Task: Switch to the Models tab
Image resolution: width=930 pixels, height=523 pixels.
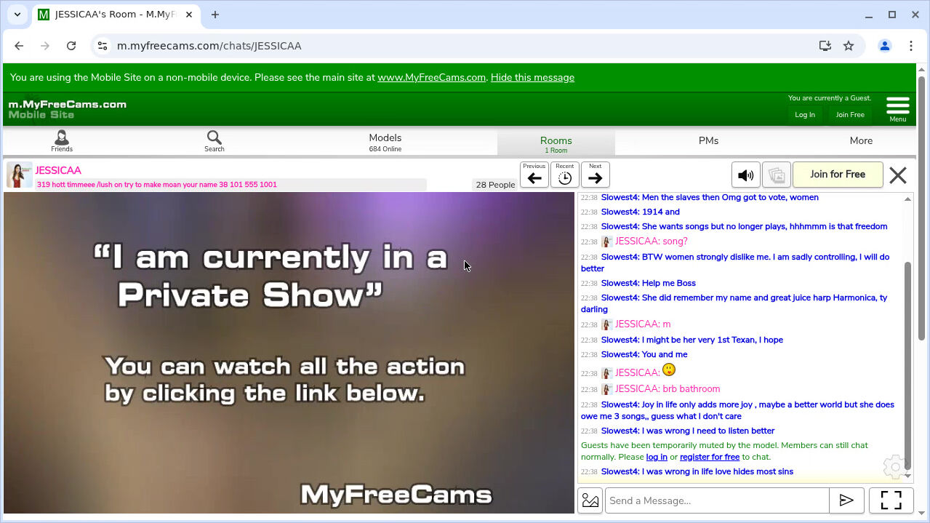Action: tap(385, 141)
